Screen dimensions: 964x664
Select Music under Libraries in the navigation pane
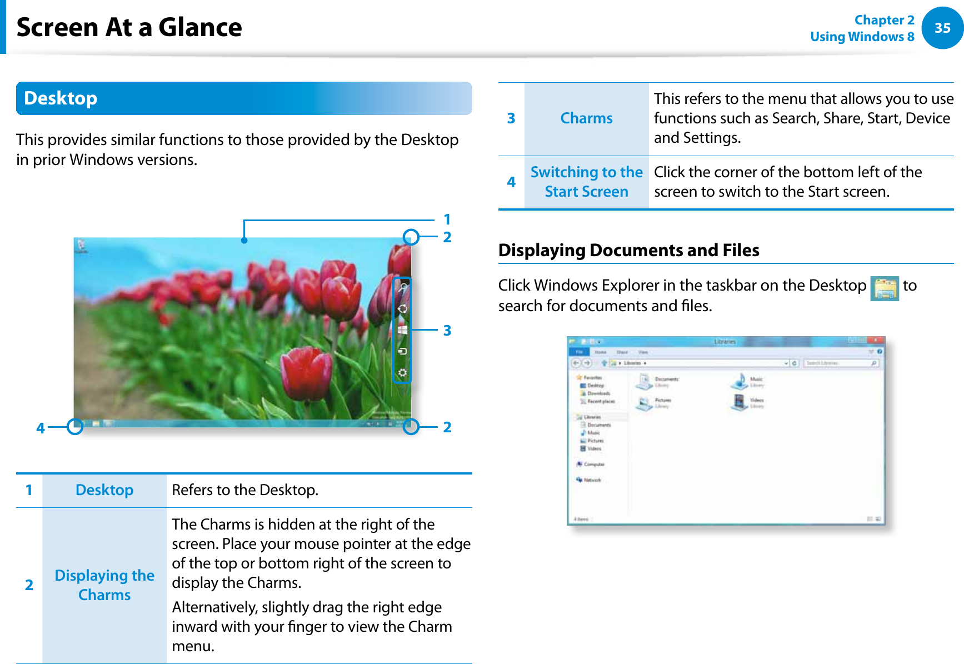(x=590, y=433)
